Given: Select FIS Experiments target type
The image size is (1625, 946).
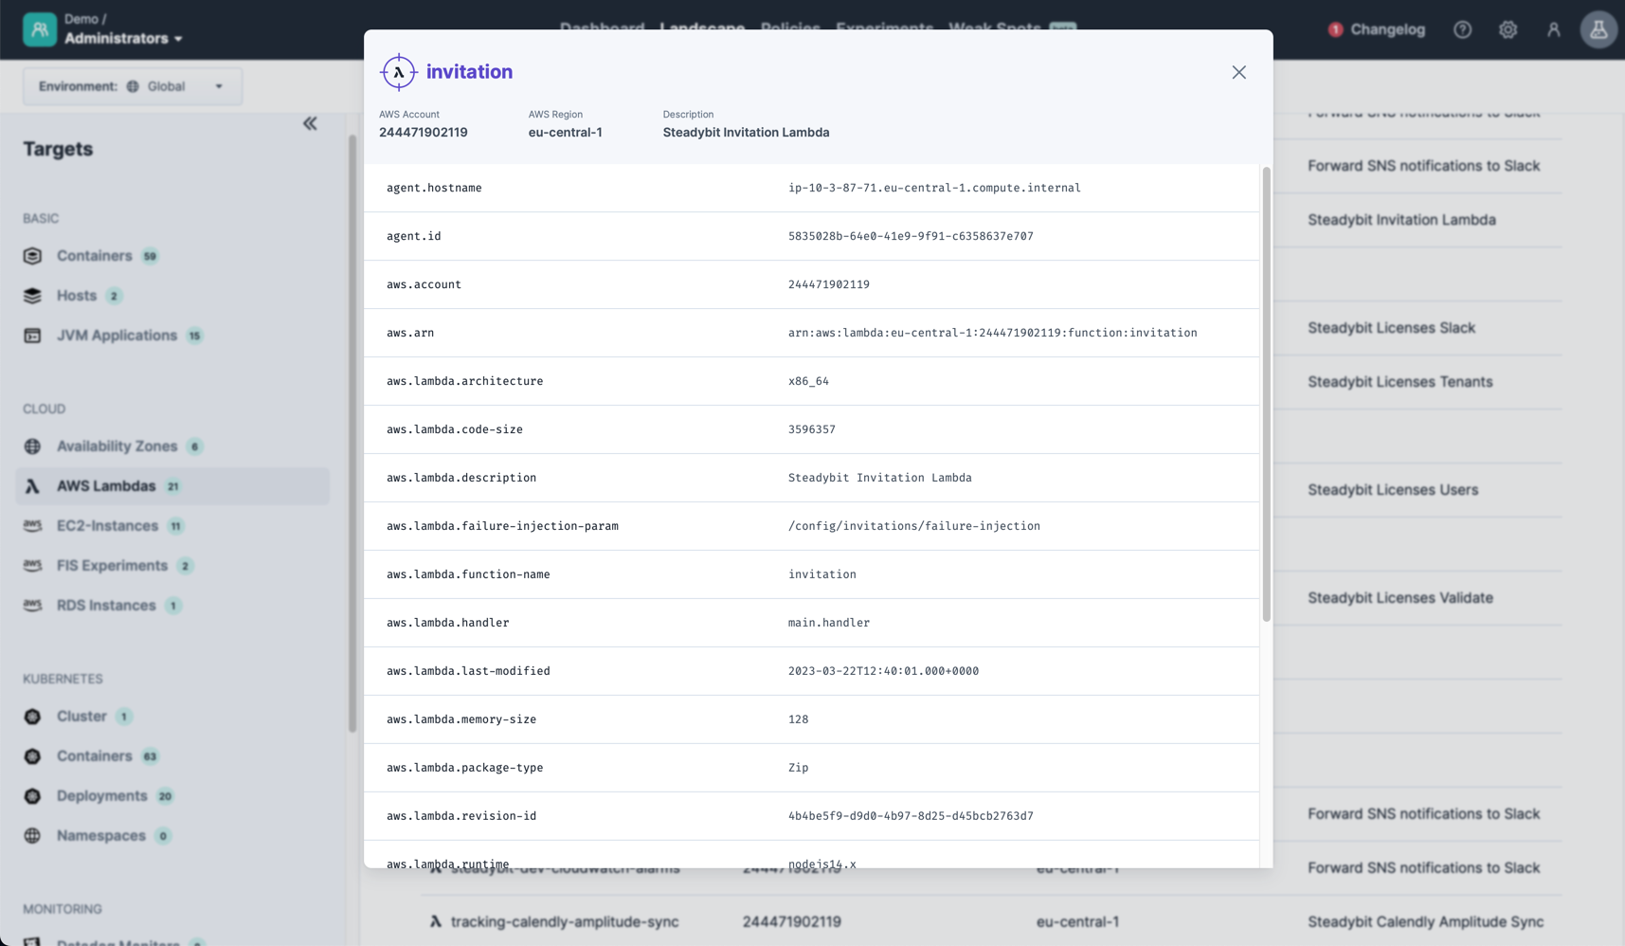Looking at the screenshot, I should 112,566.
